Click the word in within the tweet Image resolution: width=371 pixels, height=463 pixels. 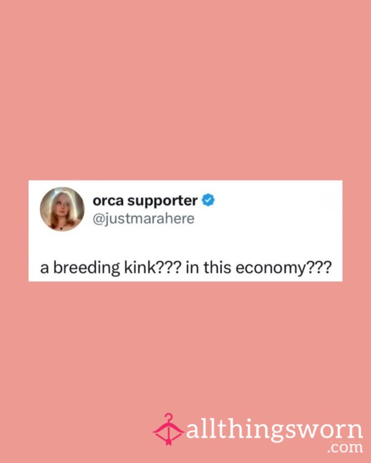pyautogui.click(x=192, y=267)
